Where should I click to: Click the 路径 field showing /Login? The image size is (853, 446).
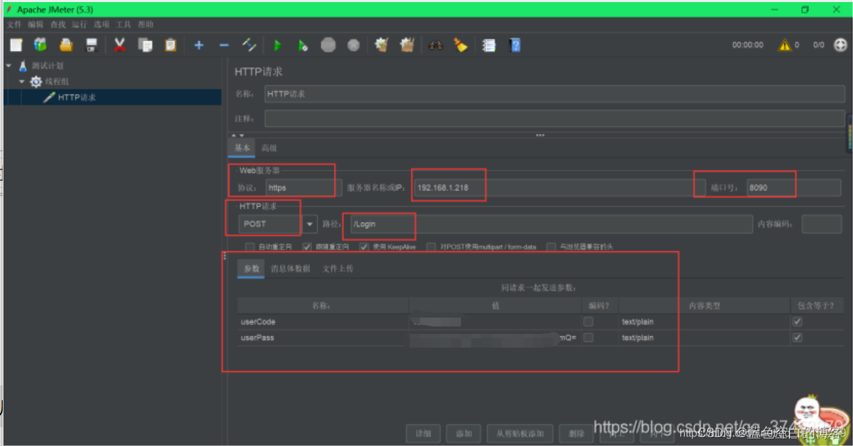coord(550,224)
